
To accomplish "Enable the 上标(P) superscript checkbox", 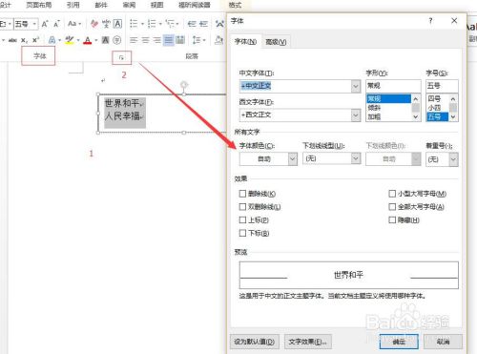I will pos(242,219).
